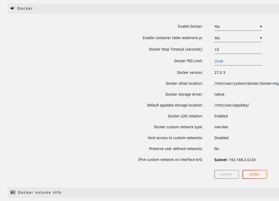Click the docker.img vDisk location path
Screen dimensions: 279x201
(x=246, y=84)
